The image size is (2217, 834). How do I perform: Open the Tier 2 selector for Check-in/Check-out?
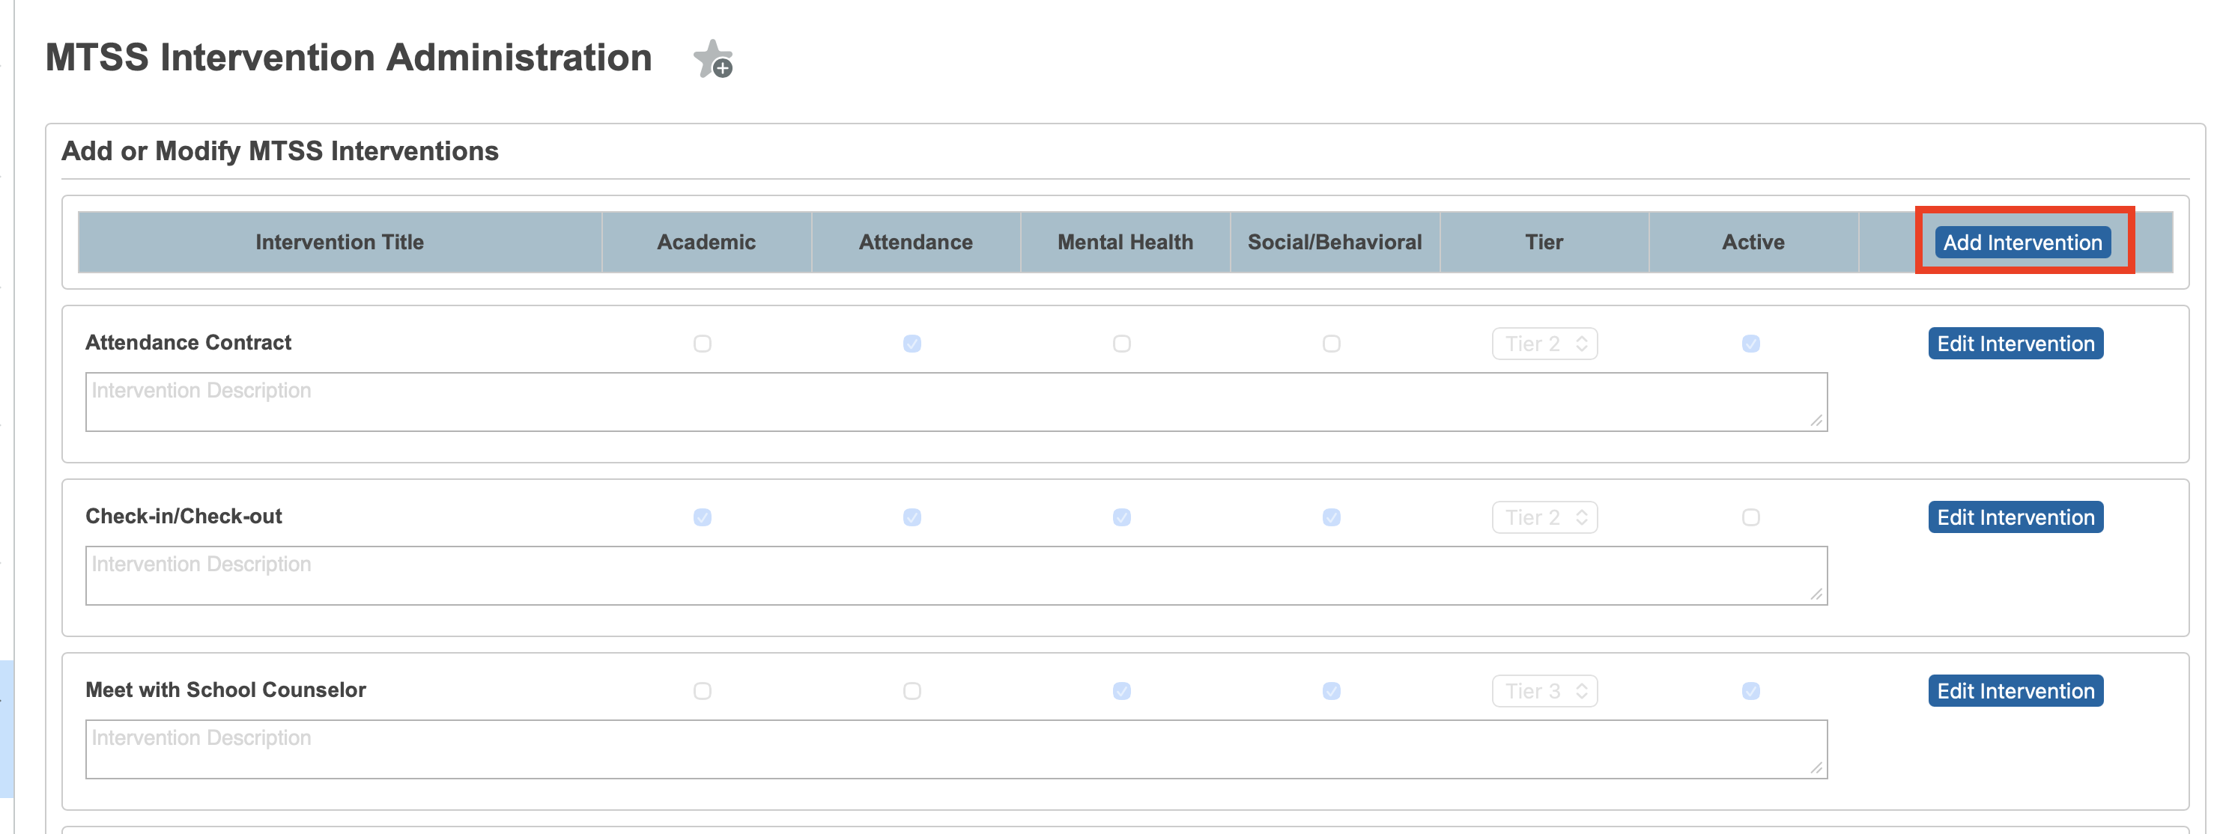click(x=1545, y=517)
